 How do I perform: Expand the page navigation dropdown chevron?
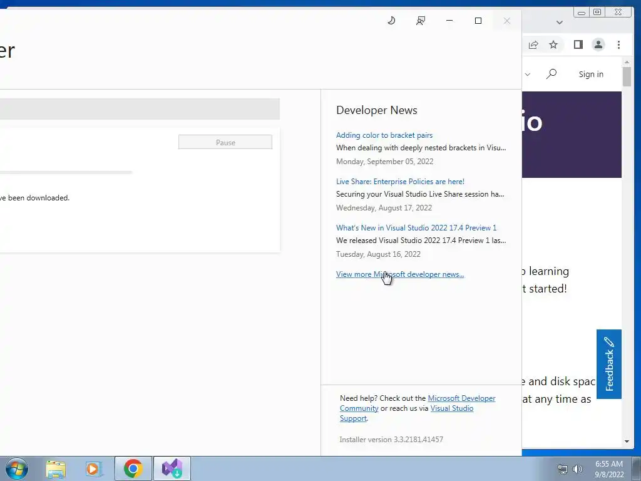tap(527, 75)
